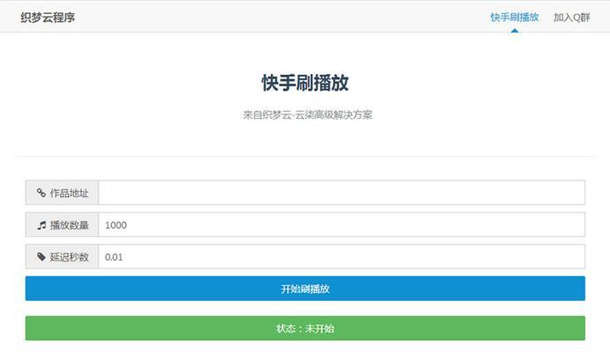The image size is (610, 352).
Task: Open the 加入Q群 menu item
Action: (571, 17)
